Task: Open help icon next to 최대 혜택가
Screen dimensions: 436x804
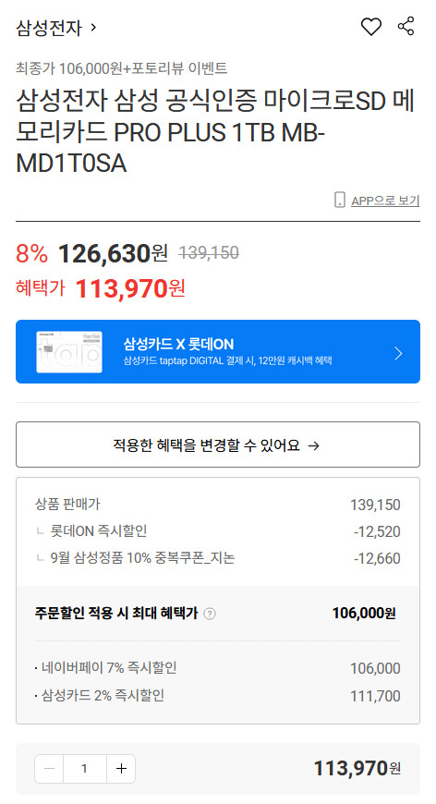Action: click(210, 614)
